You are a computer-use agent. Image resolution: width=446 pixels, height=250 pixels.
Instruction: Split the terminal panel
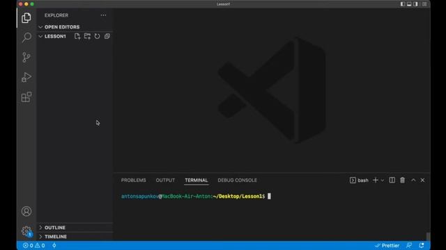coord(392,181)
